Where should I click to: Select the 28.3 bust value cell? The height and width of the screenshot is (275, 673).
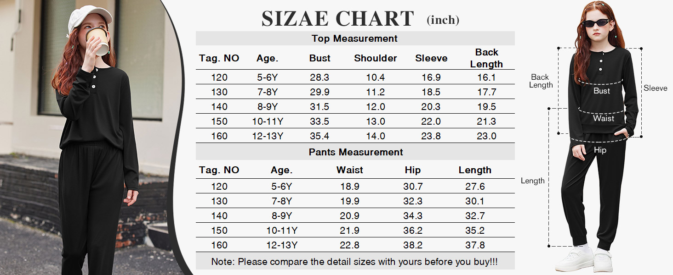point(319,77)
